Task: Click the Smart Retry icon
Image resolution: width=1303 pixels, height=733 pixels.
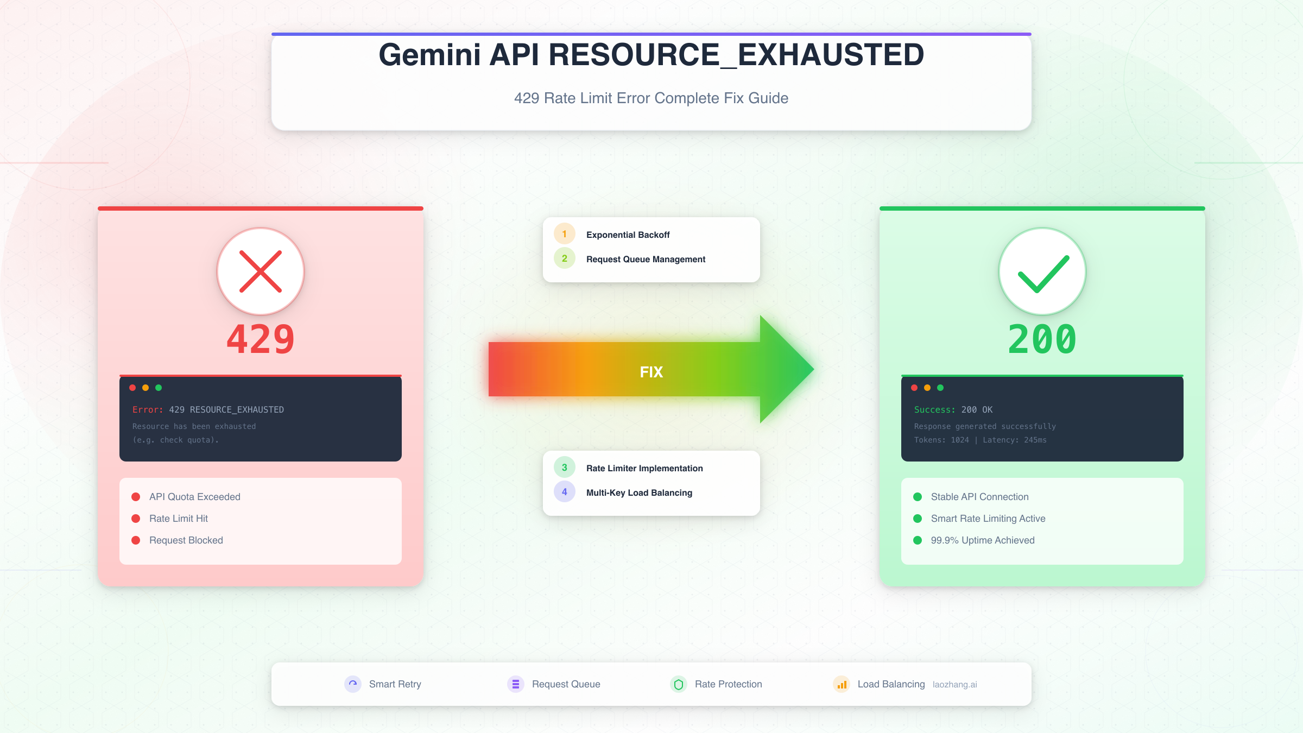Action: tap(353, 684)
